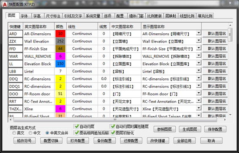Viewport: 239px width, 153px height.
Task: Click the 还原配置 button
Action: pyautogui.click(x=131, y=141)
